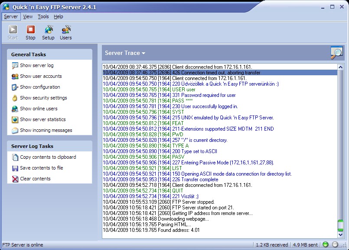Click the Server Log Tasks panel header
Screen dimensions: 349x250
click(49, 146)
